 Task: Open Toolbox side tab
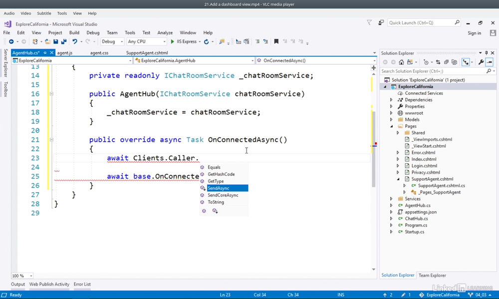(5, 89)
